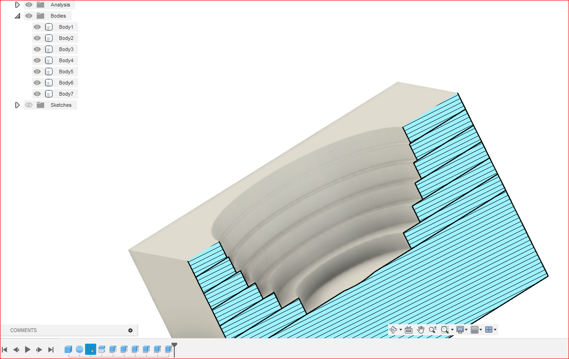Select the Orbit tool in the navigation bar
569x359 pixels.
[x=394, y=329]
